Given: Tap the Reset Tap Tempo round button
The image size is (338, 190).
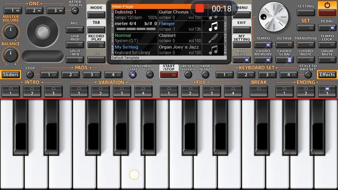Looking at the screenshot, I should 188,75.
